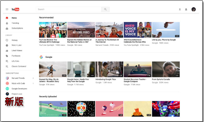Viewport: 204px width, 122px height.
Task: Select Home in the sidebar
Action: [x=14, y=18]
